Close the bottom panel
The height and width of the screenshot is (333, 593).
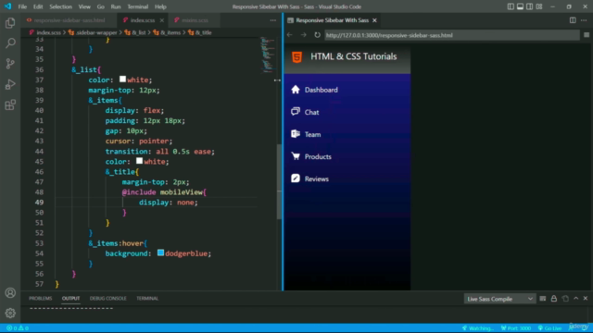pyautogui.click(x=586, y=298)
